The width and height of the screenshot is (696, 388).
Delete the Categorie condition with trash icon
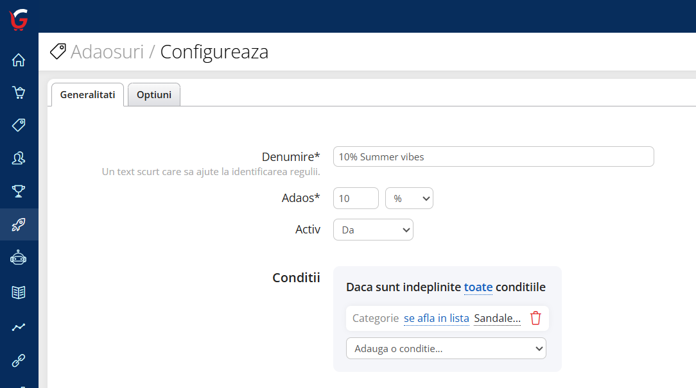[535, 318]
